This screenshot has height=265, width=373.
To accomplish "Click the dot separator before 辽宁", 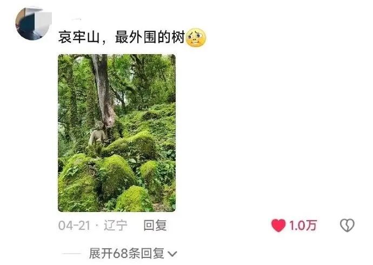I will click(x=97, y=226).
